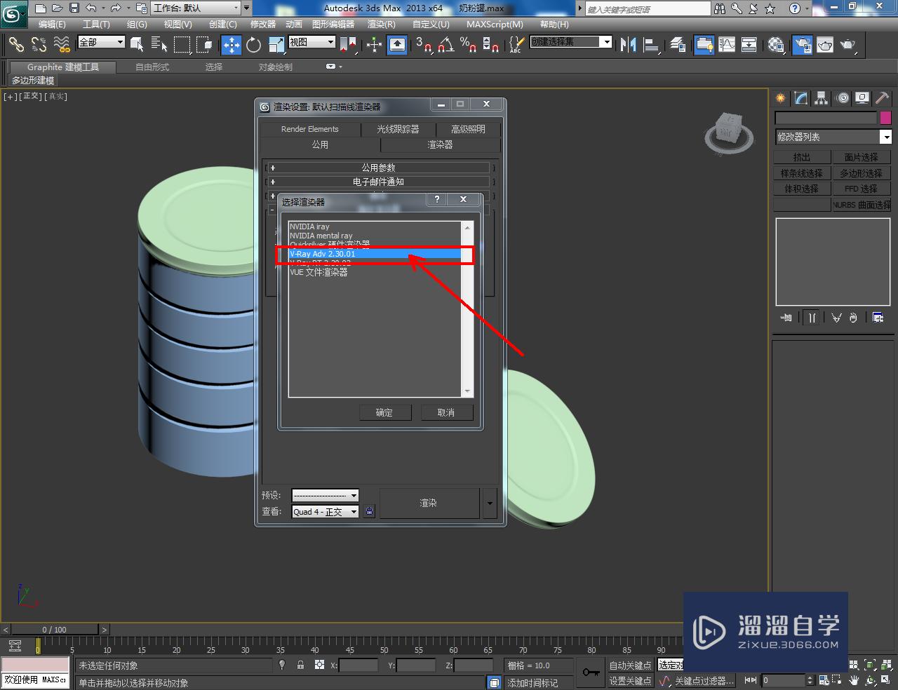Expand the 公用参数 rollout
The height and width of the screenshot is (690, 898).
(x=379, y=168)
